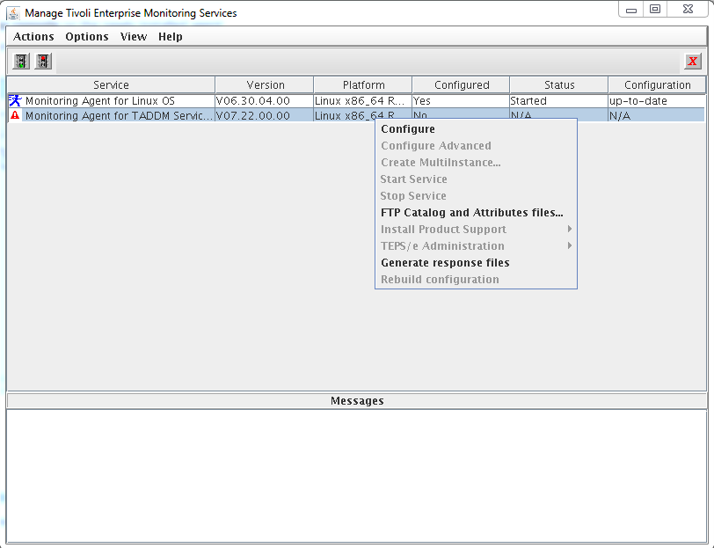Screen dimensions: 714x548
Task: Open the Help menu
Action: 171,36
